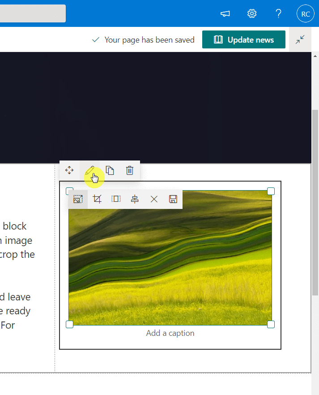Click the Add a caption field

click(170, 333)
